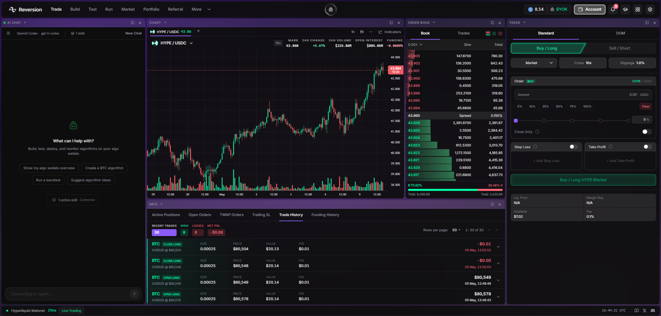Select the Sell / Short side
This screenshot has width=661, height=316.
pos(619,48)
